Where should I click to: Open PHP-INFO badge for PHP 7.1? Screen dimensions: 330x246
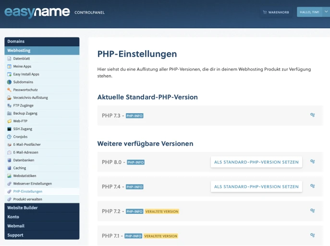(x=134, y=236)
